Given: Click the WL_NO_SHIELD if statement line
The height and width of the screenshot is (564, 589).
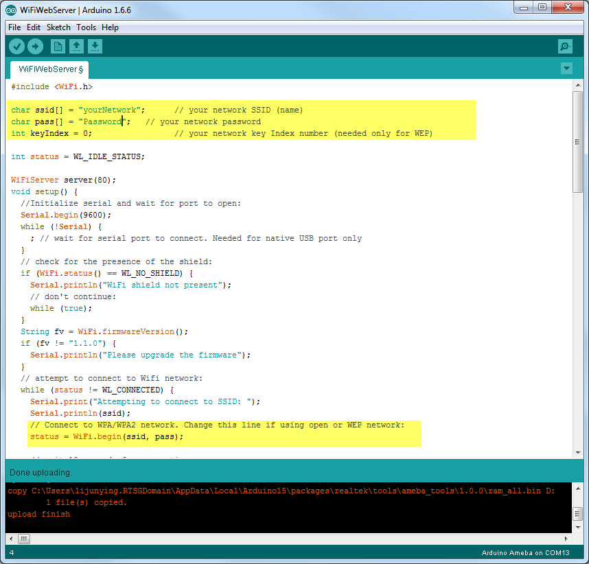Looking at the screenshot, I should tap(107, 273).
